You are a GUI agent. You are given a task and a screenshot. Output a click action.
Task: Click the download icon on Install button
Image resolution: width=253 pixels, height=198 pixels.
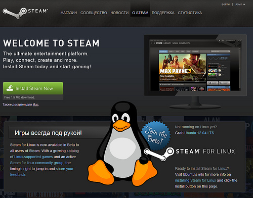(x=10, y=88)
